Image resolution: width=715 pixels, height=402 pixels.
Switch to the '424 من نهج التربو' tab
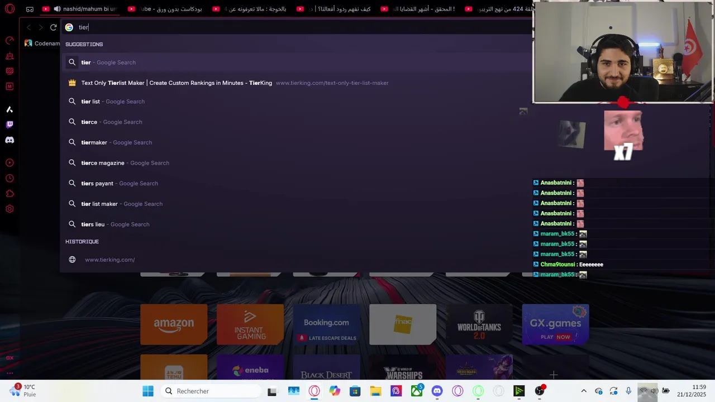(497, 9)
